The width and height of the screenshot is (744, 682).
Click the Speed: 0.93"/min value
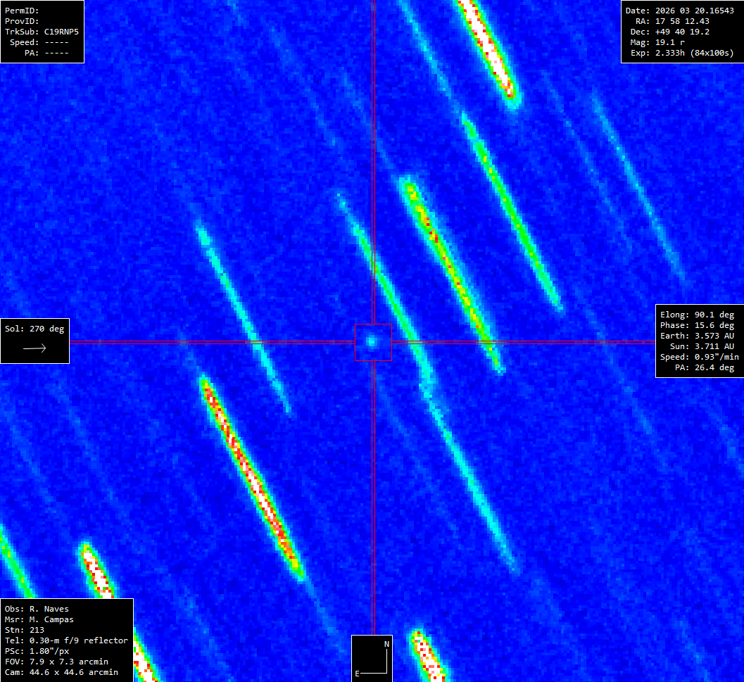(699, 357)
